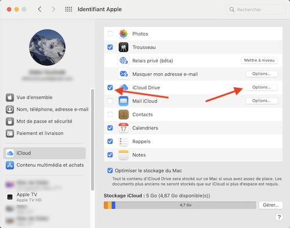This screenshot has height=228, width=290.
Task: Click the iCloud storage usage bar
Action: pyautogui.click(x=180, y=205)
